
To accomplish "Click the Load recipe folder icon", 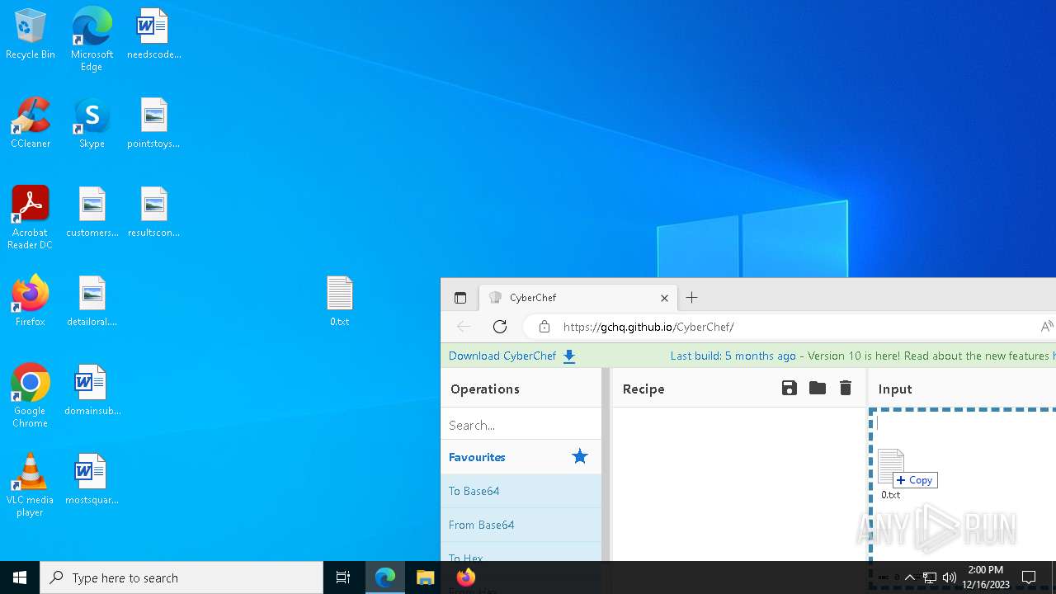I will [818, 389].
